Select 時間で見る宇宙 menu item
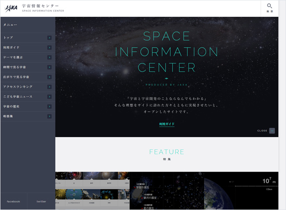The height and width of the screenshot is (210, 286). (28, 67)
